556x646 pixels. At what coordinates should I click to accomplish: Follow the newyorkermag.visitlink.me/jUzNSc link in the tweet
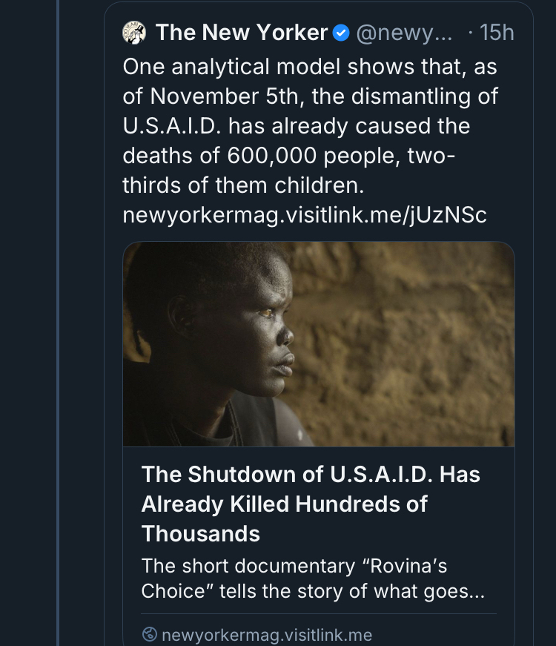coord(304,215)
